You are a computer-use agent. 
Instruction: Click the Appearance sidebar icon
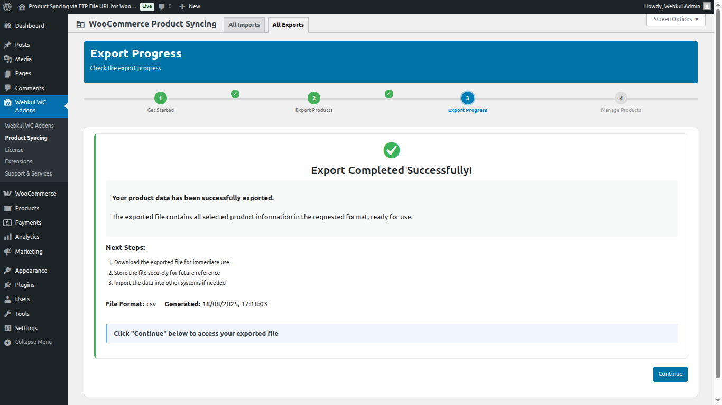[9, 270]
